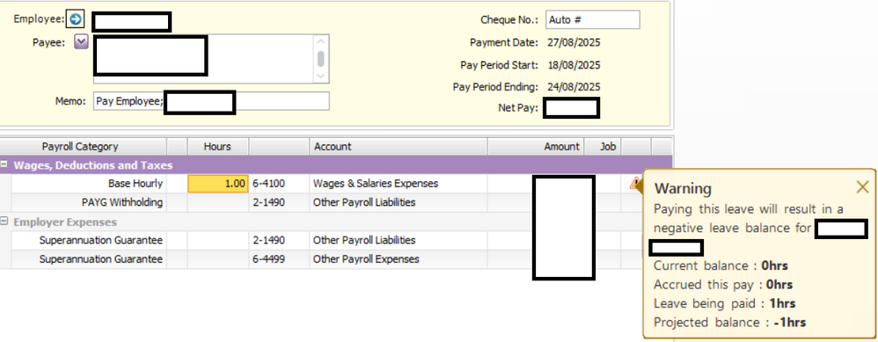The height and width of the screenshot is (342, 878).
Task: Select the Base Hourly hours cell
Action: [218, 184]
